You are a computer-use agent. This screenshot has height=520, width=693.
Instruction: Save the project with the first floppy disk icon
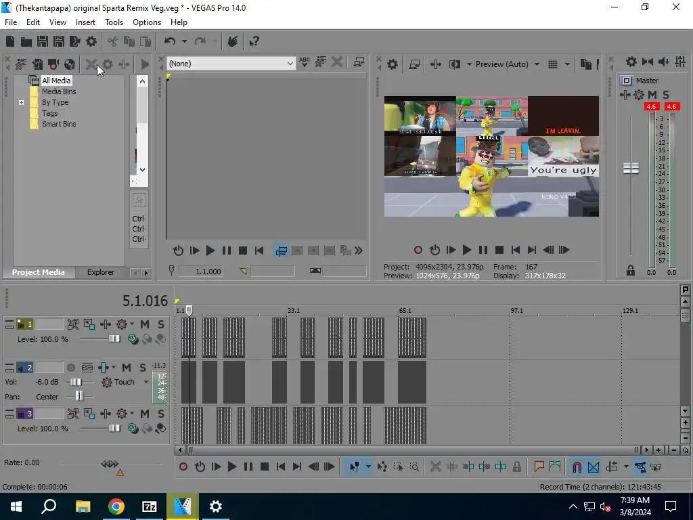tap(43, 41)
